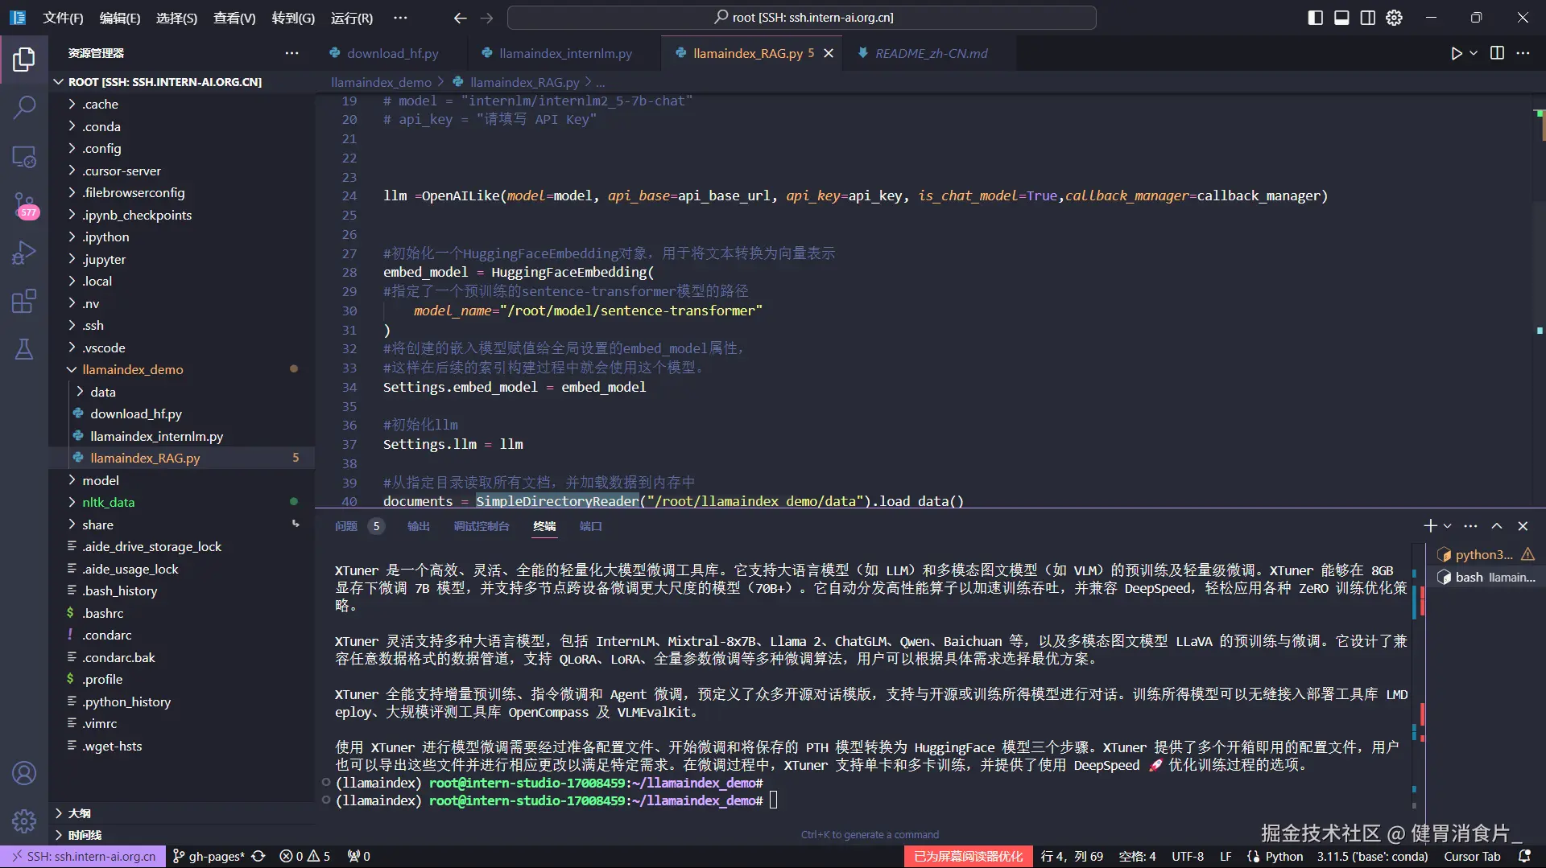Open the 转到(G) menu

pos(293,18)
